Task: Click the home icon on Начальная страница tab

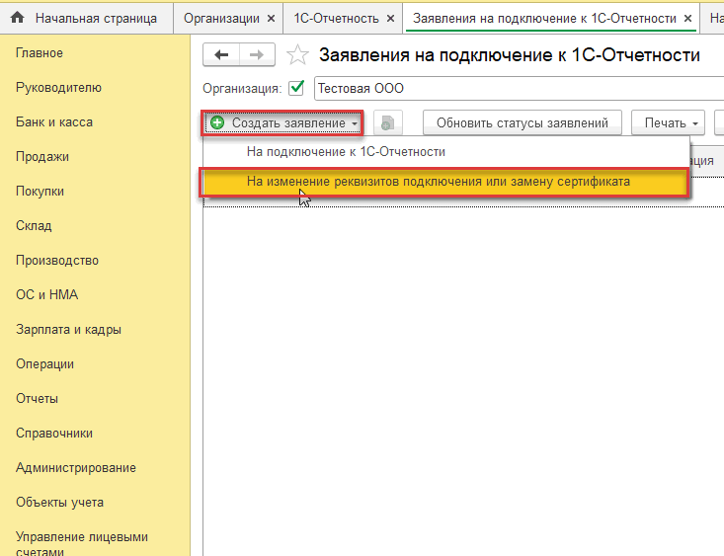Action: pos(17,18)
